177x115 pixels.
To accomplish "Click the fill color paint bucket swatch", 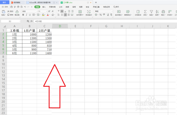I will 43,15.
